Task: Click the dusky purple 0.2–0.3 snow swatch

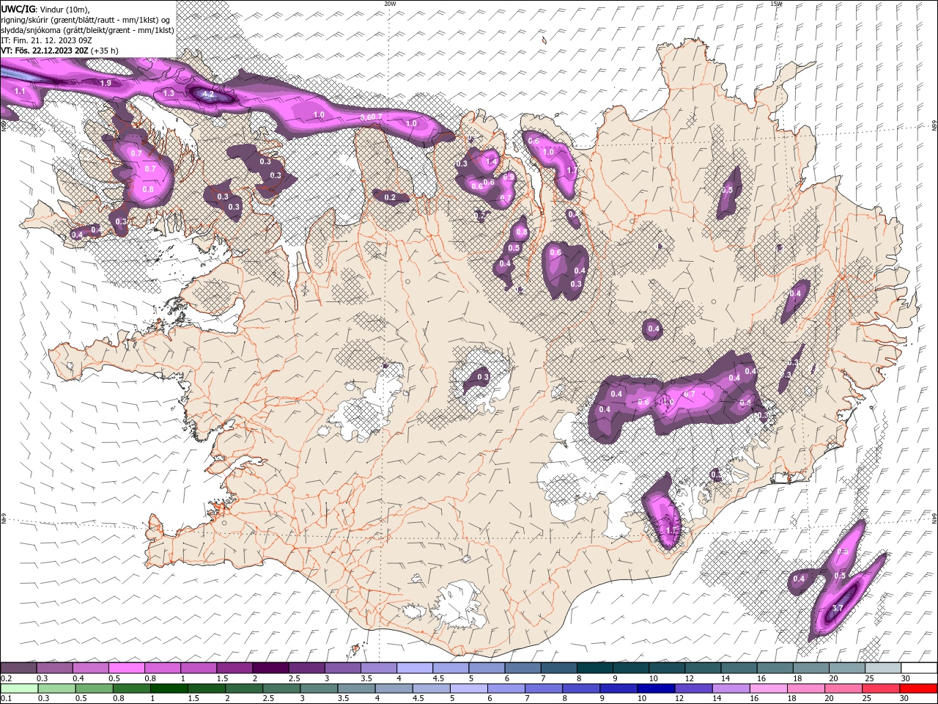Action: pos(18,668)
